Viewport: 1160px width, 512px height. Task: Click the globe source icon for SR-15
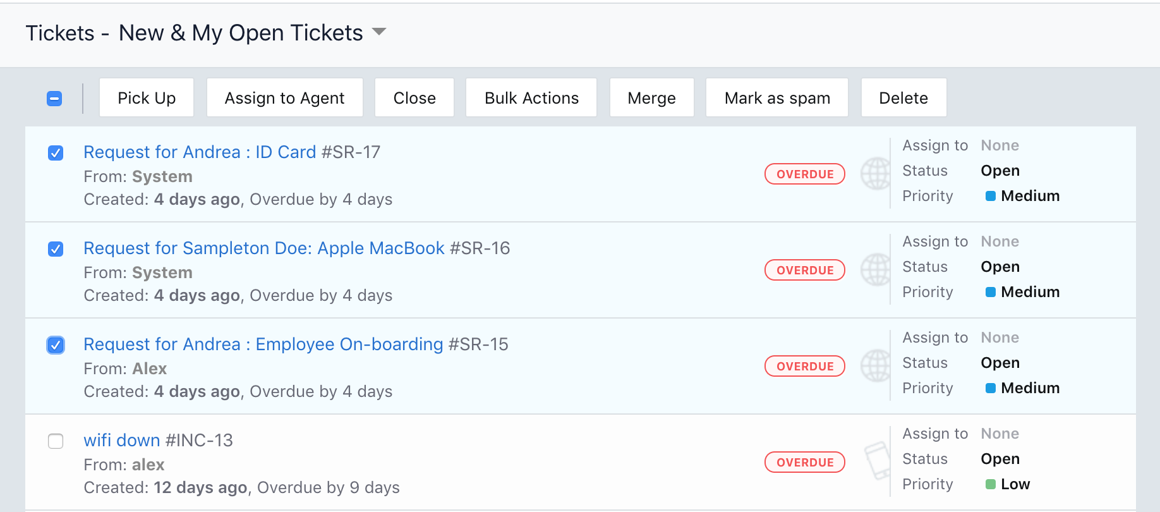(x=875, y=366)
